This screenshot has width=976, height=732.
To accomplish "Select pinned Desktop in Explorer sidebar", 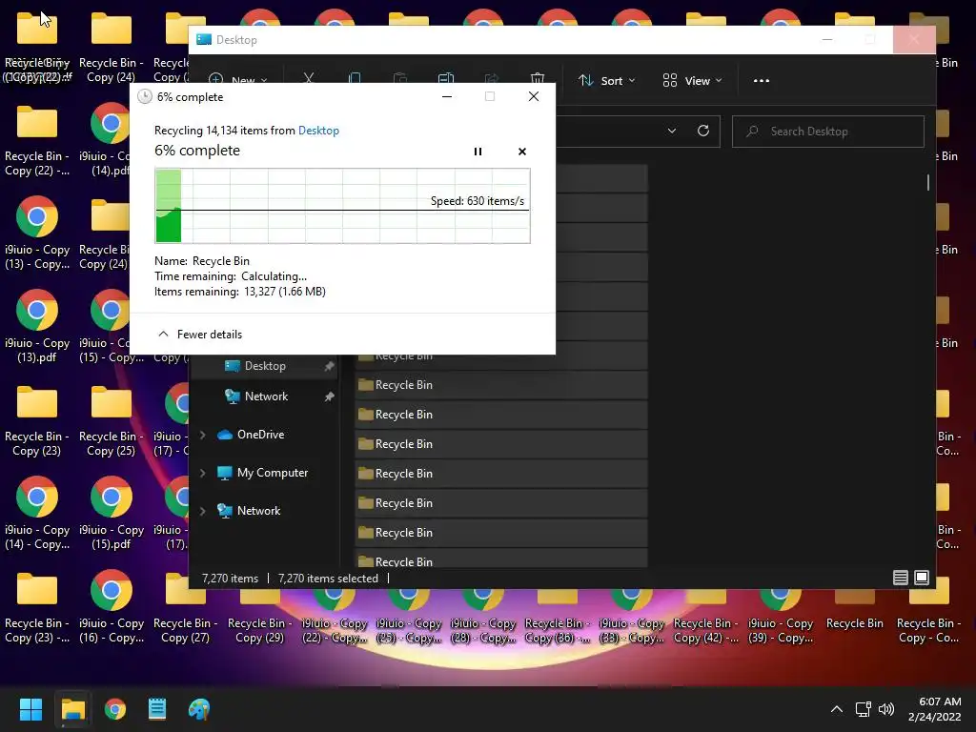I will click(265, 366).
